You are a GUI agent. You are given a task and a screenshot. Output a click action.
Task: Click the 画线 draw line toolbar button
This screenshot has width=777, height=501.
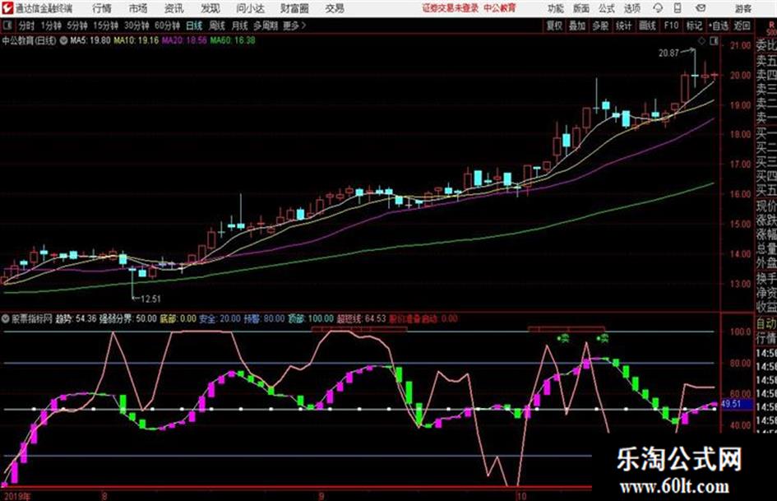coord(647,26)
